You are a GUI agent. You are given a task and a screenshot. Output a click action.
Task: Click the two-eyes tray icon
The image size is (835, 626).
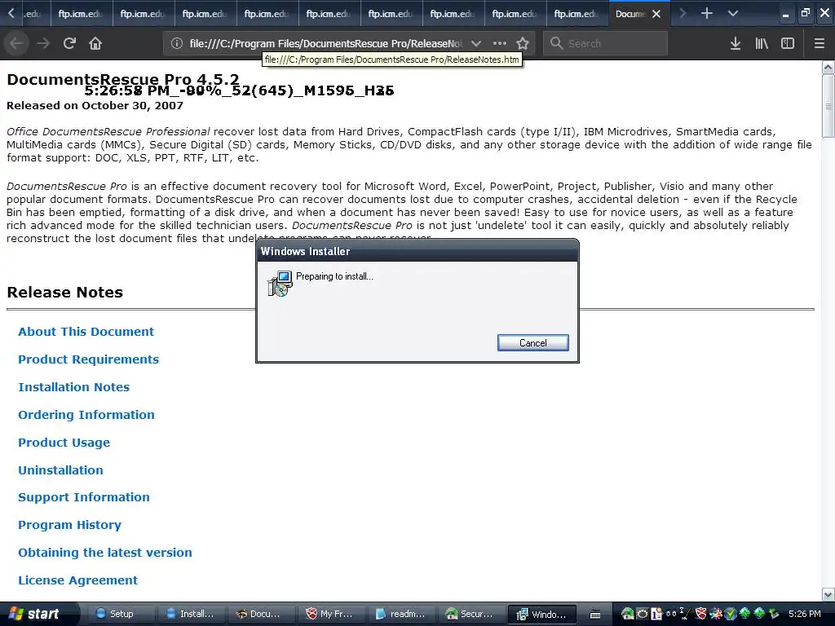(671, 614)
